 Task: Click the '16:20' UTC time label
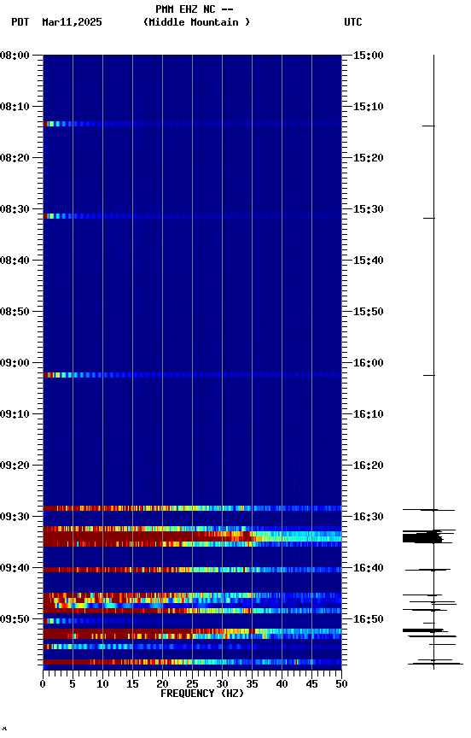[369, 466]
